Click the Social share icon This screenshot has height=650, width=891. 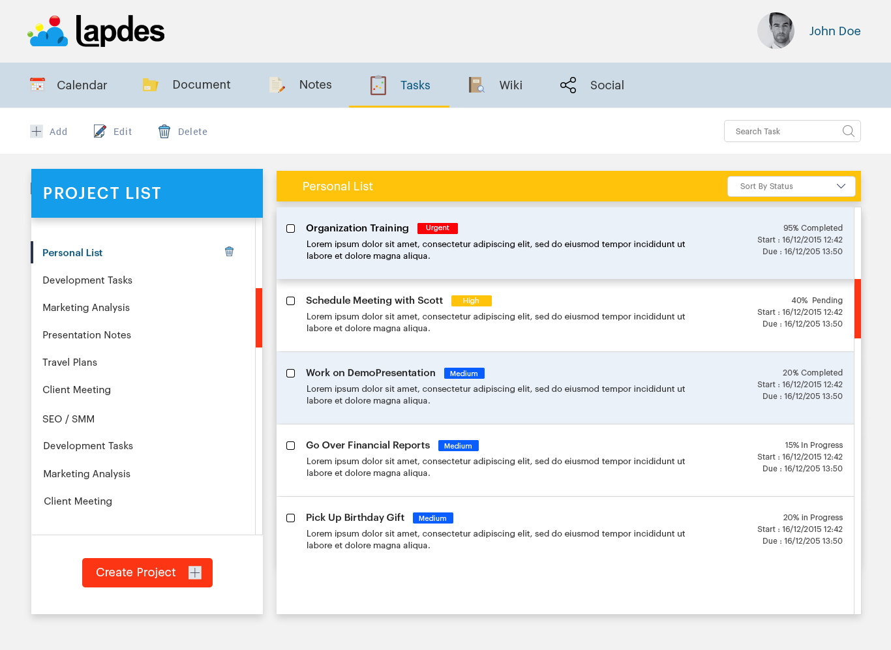(x=567, y=84)
